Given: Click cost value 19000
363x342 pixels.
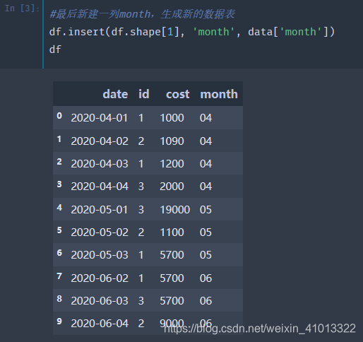Looking at the screenshot, I should tap(175, 210).
